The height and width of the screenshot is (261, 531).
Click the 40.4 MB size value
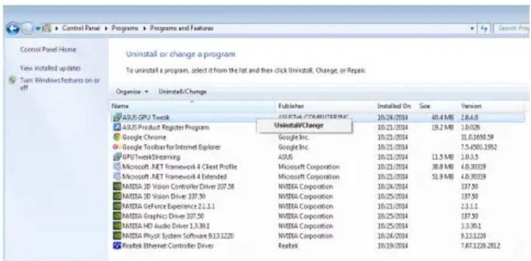pyautogui.click(x=441, y=118)
